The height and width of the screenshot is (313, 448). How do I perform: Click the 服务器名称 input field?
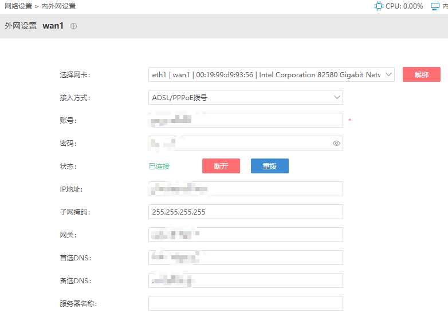[246, 303]
